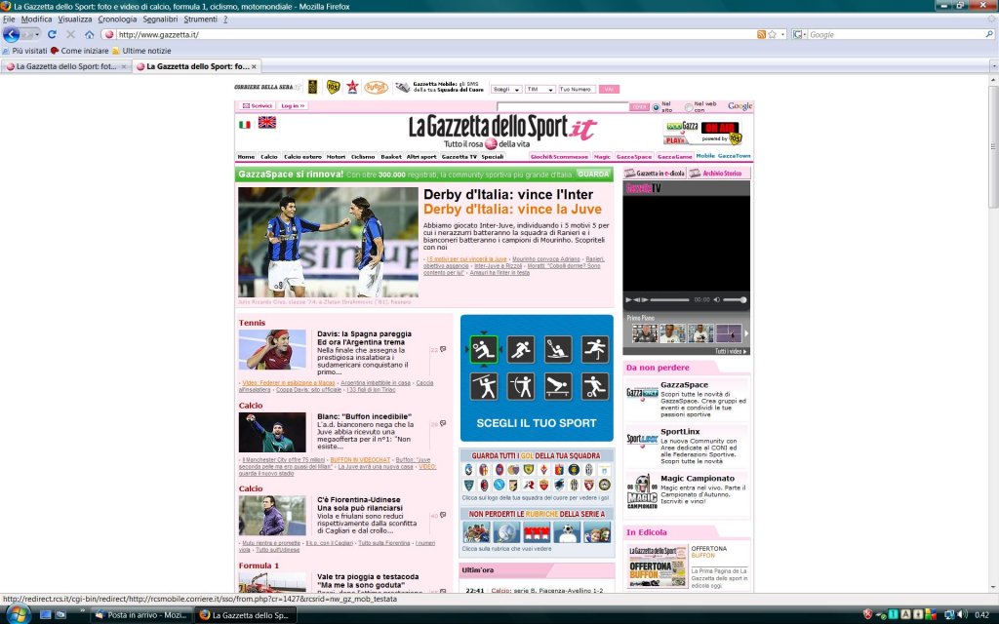Select the archery sport icon
This screenshot has height=624, width=999.
coord(521,386)
